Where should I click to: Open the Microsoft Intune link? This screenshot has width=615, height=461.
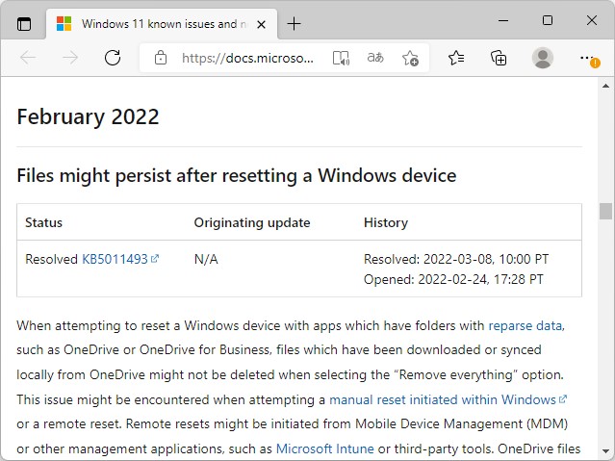(324, 448)
